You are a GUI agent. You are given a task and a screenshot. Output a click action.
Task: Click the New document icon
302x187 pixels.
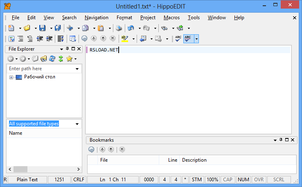point(11,28)
